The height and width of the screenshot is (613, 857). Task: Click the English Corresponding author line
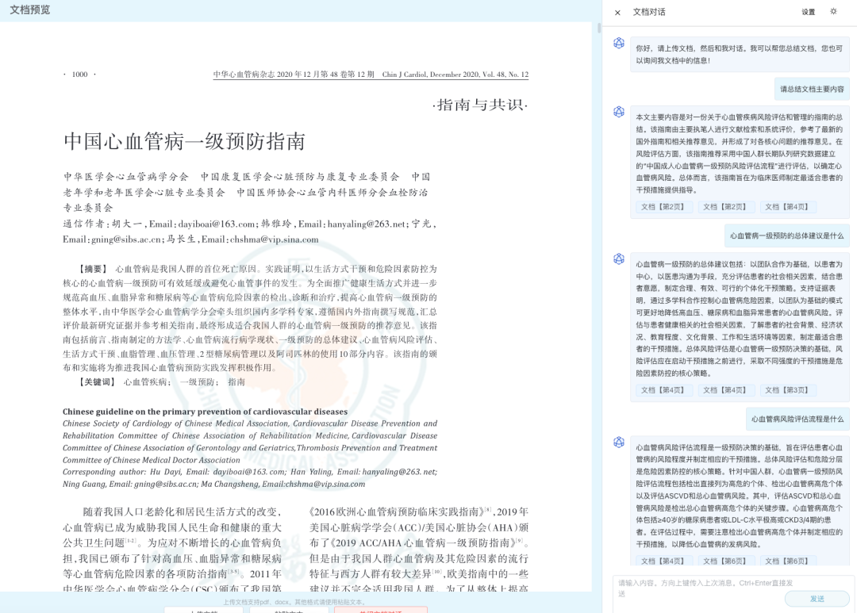250,478
